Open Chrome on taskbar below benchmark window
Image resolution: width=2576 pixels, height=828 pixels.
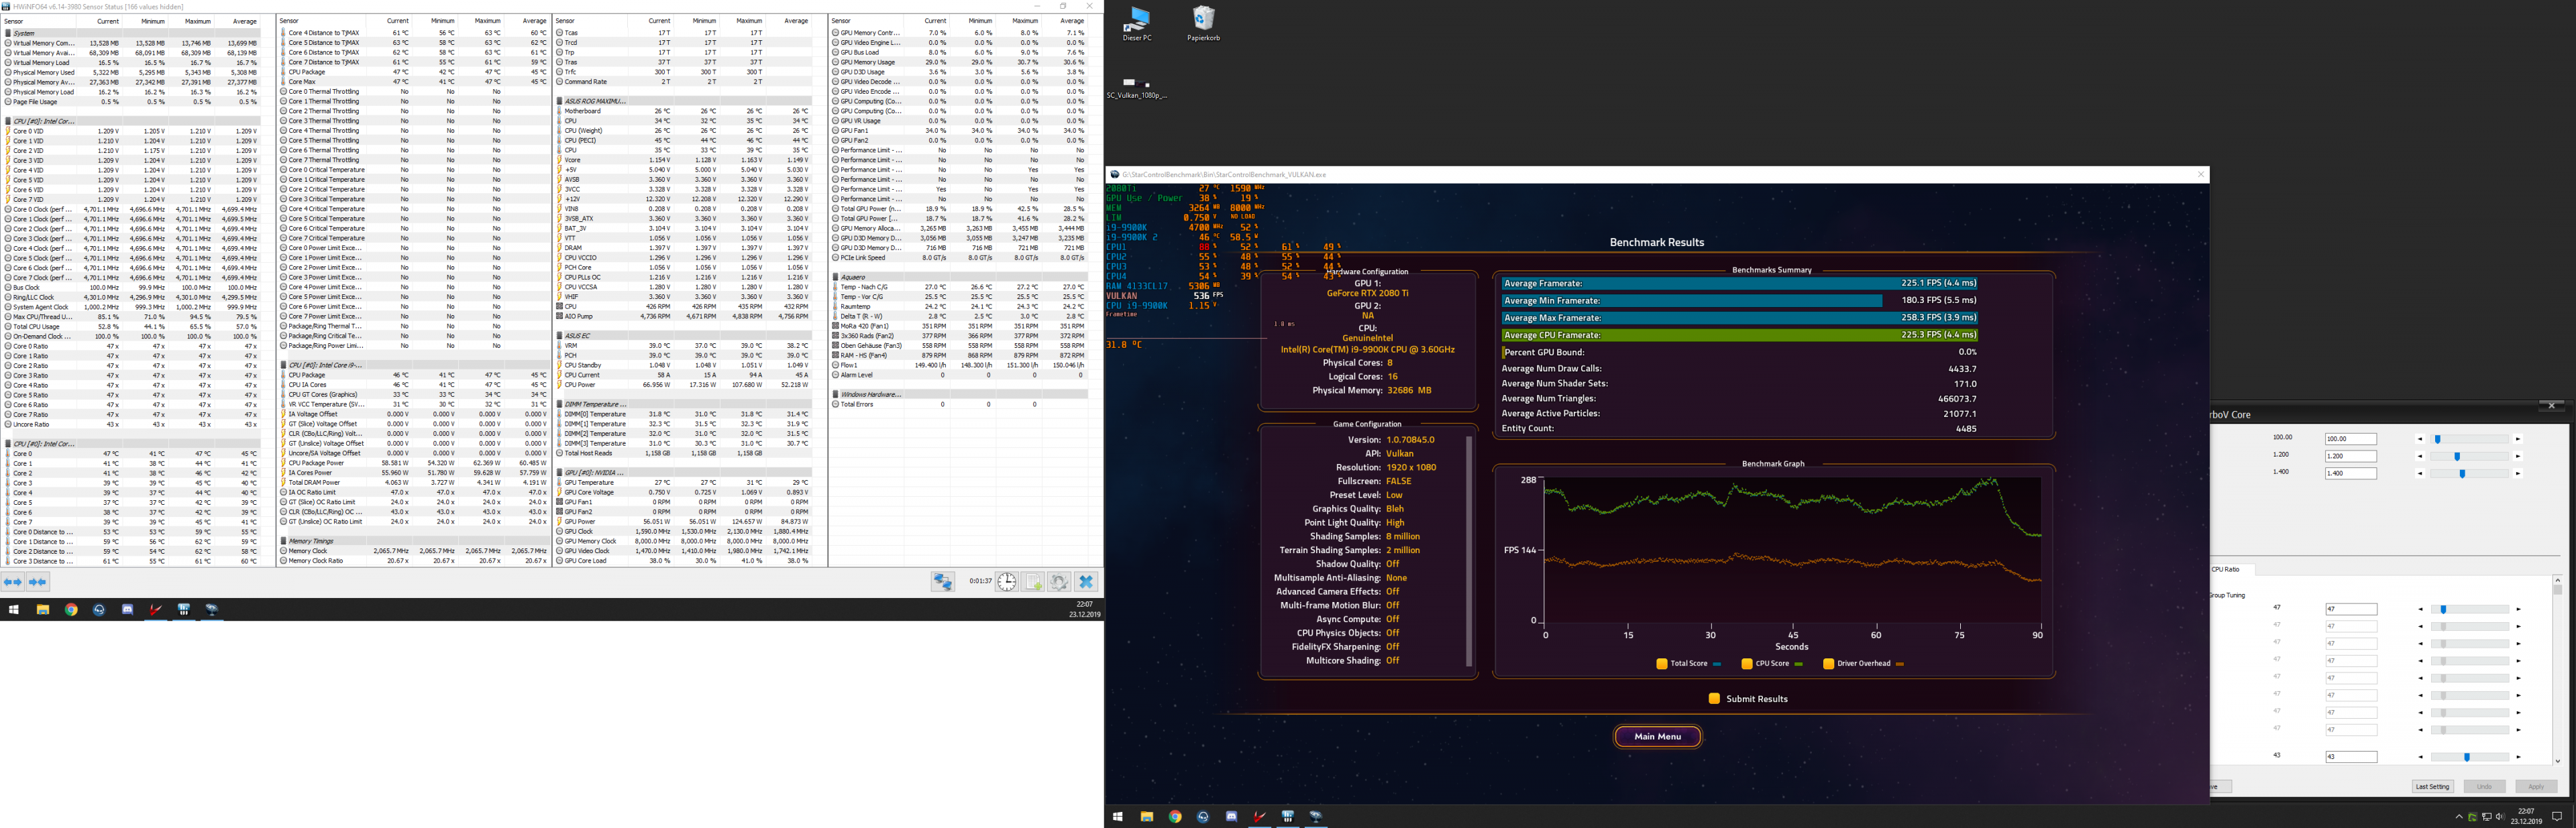(x=1175, y=816)
